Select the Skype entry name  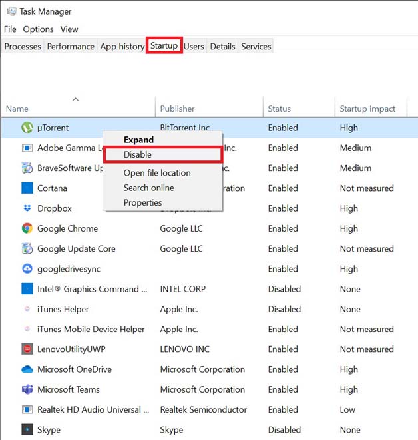click(x=49, y=430)
